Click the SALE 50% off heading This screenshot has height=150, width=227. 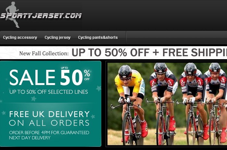click(50, 76)
